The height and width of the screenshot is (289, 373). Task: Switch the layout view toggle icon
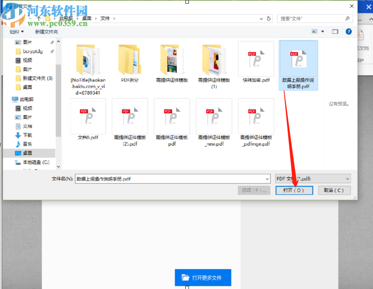314,31
